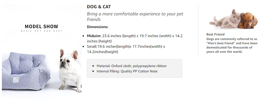Click the MODEL SHOW product image
This screenshot has width=259, height=105.
tap(42, 51)
